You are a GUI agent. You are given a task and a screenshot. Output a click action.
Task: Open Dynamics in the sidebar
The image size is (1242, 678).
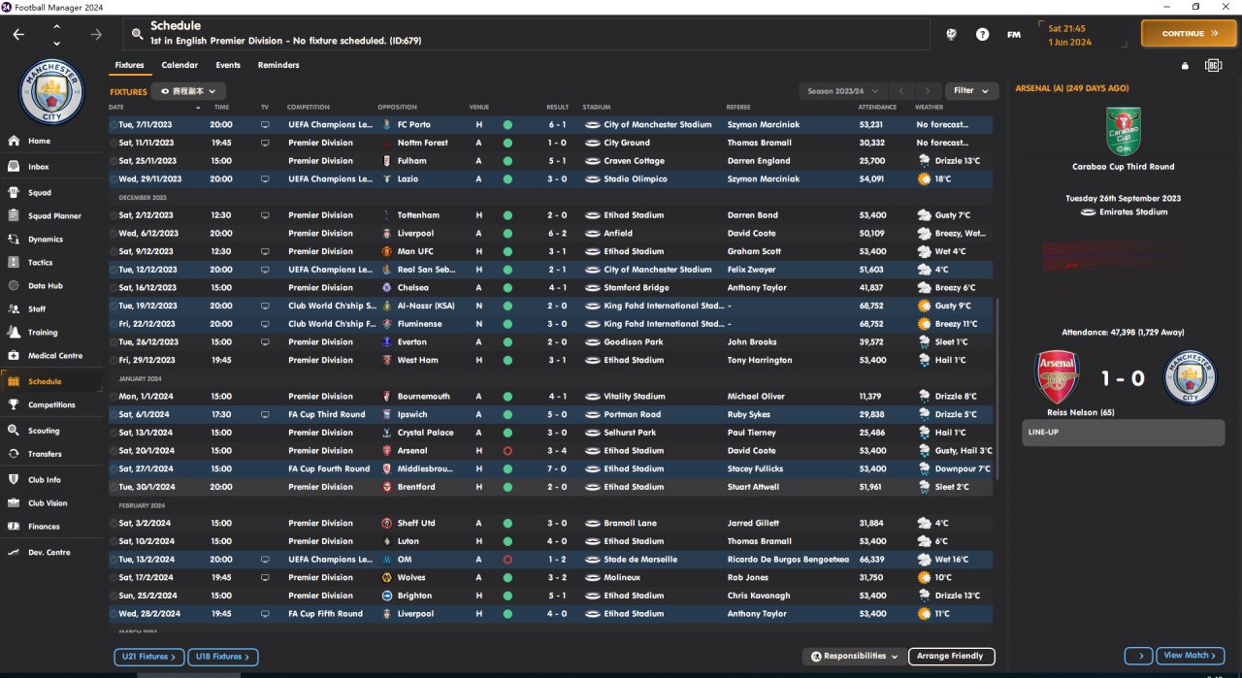45,240
